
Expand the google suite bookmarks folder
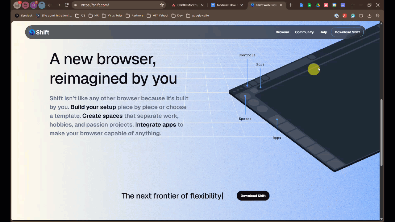pyautogui.click(x=197, y=15)
